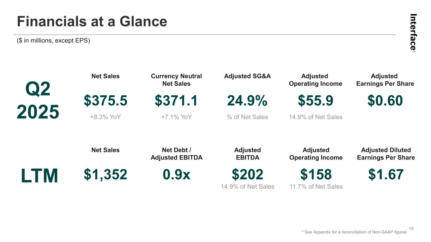This screenshot has height=242, width=431.
Task: Click the slide page number 18
Action: 411,228
